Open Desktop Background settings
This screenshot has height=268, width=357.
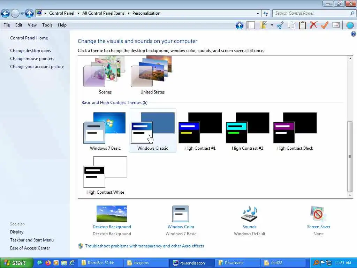(x=112, y=221)
